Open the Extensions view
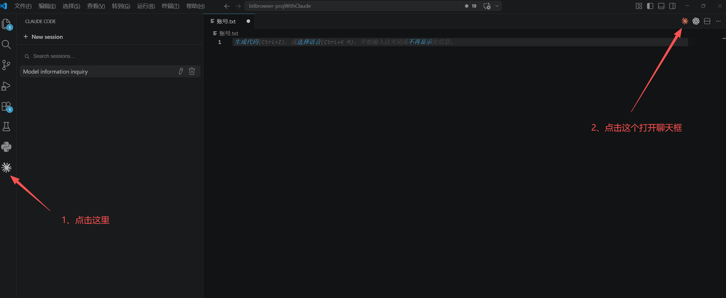726x298 pixels. point(7,107)
